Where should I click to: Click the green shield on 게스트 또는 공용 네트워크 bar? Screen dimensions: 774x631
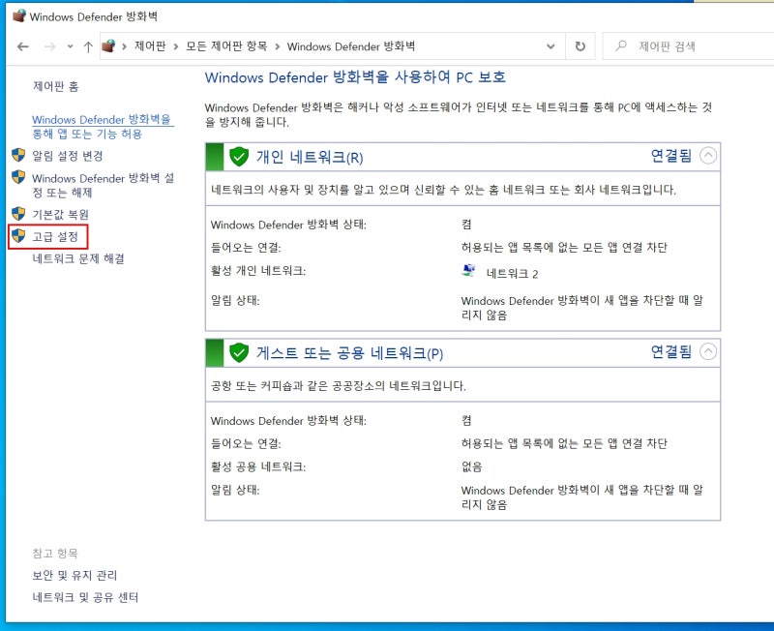pyautogui.click(x=238, y=351)
